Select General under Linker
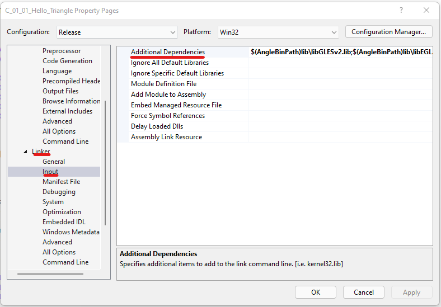The image size is (441, 307). (x=54, y=162)
